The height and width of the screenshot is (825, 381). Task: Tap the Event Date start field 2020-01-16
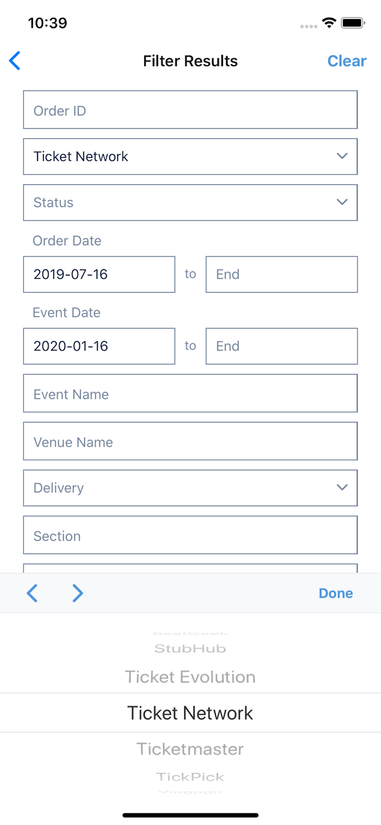tap(99, 346)
